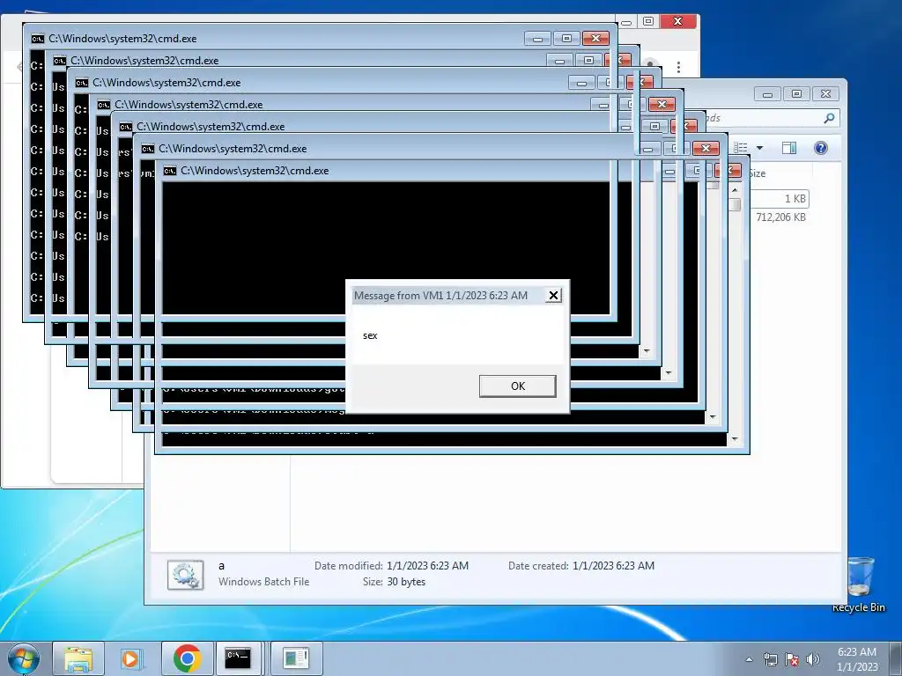
Task: Open Windows Media Player from taskbar
Action: (130, 658)
